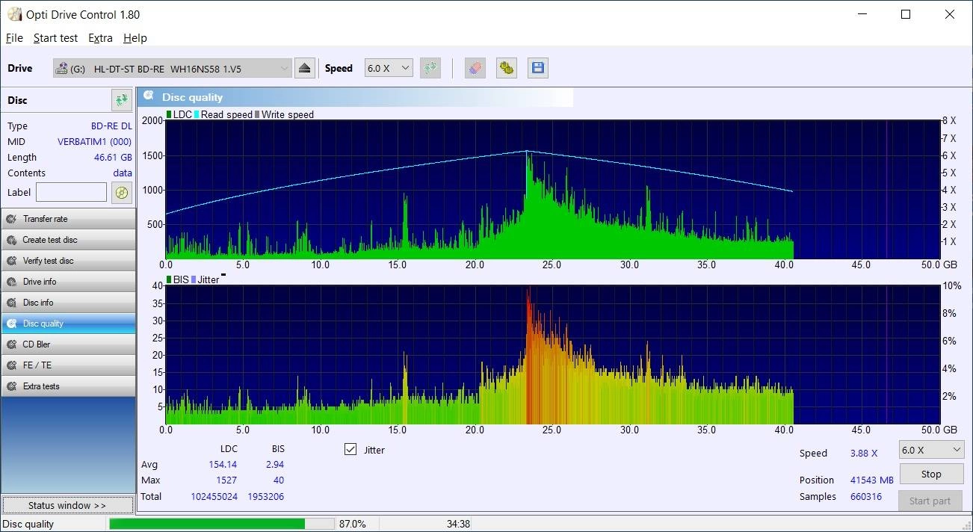Open FE / TE test
Screen dimensions: 973x532
pos(68,365)
